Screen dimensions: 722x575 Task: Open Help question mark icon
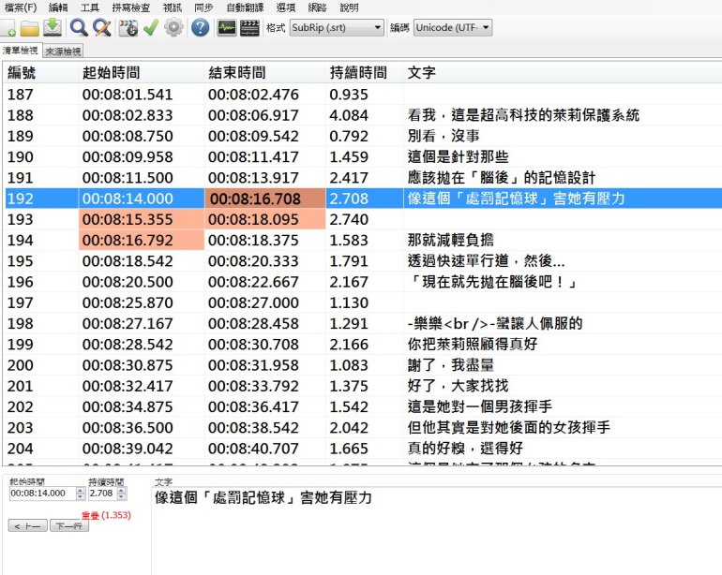pos(201,27)
